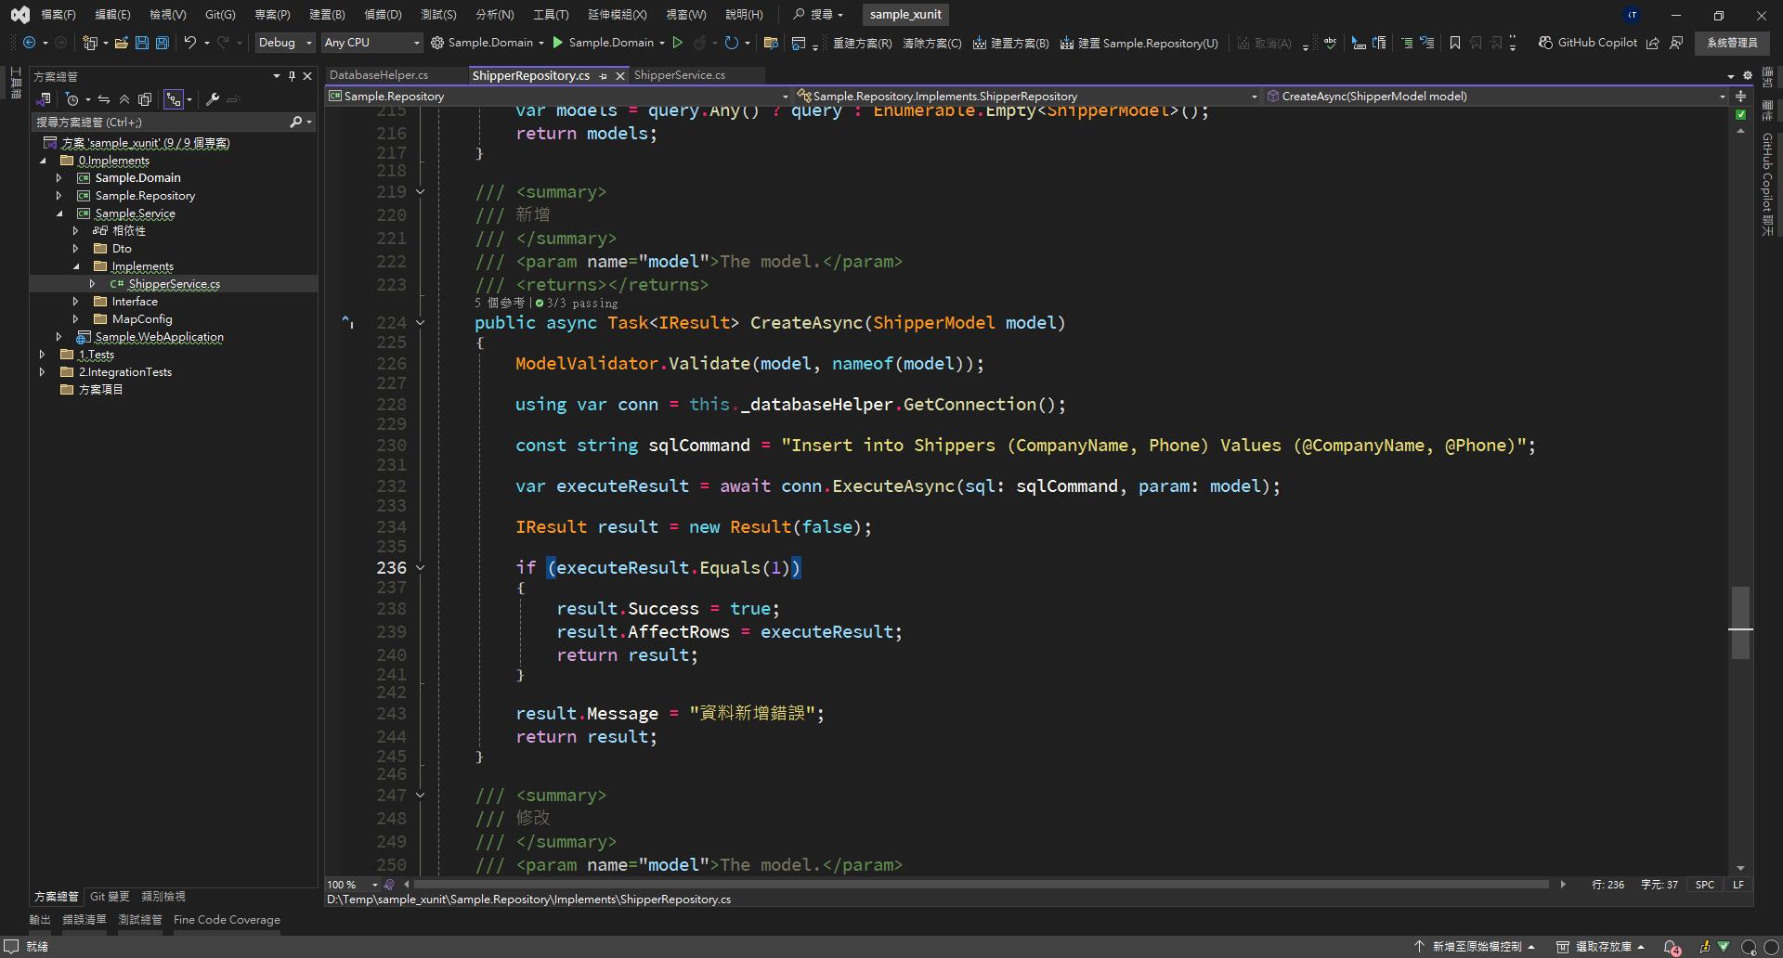Click the Save All toolbar icon
The width and height of the screenshot is (1783, 958).
(163, 43)
